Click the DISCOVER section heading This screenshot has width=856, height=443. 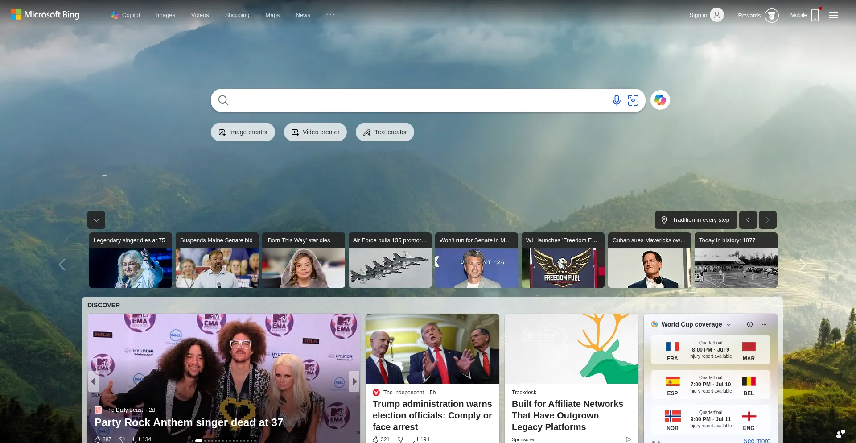pos(103,305)
